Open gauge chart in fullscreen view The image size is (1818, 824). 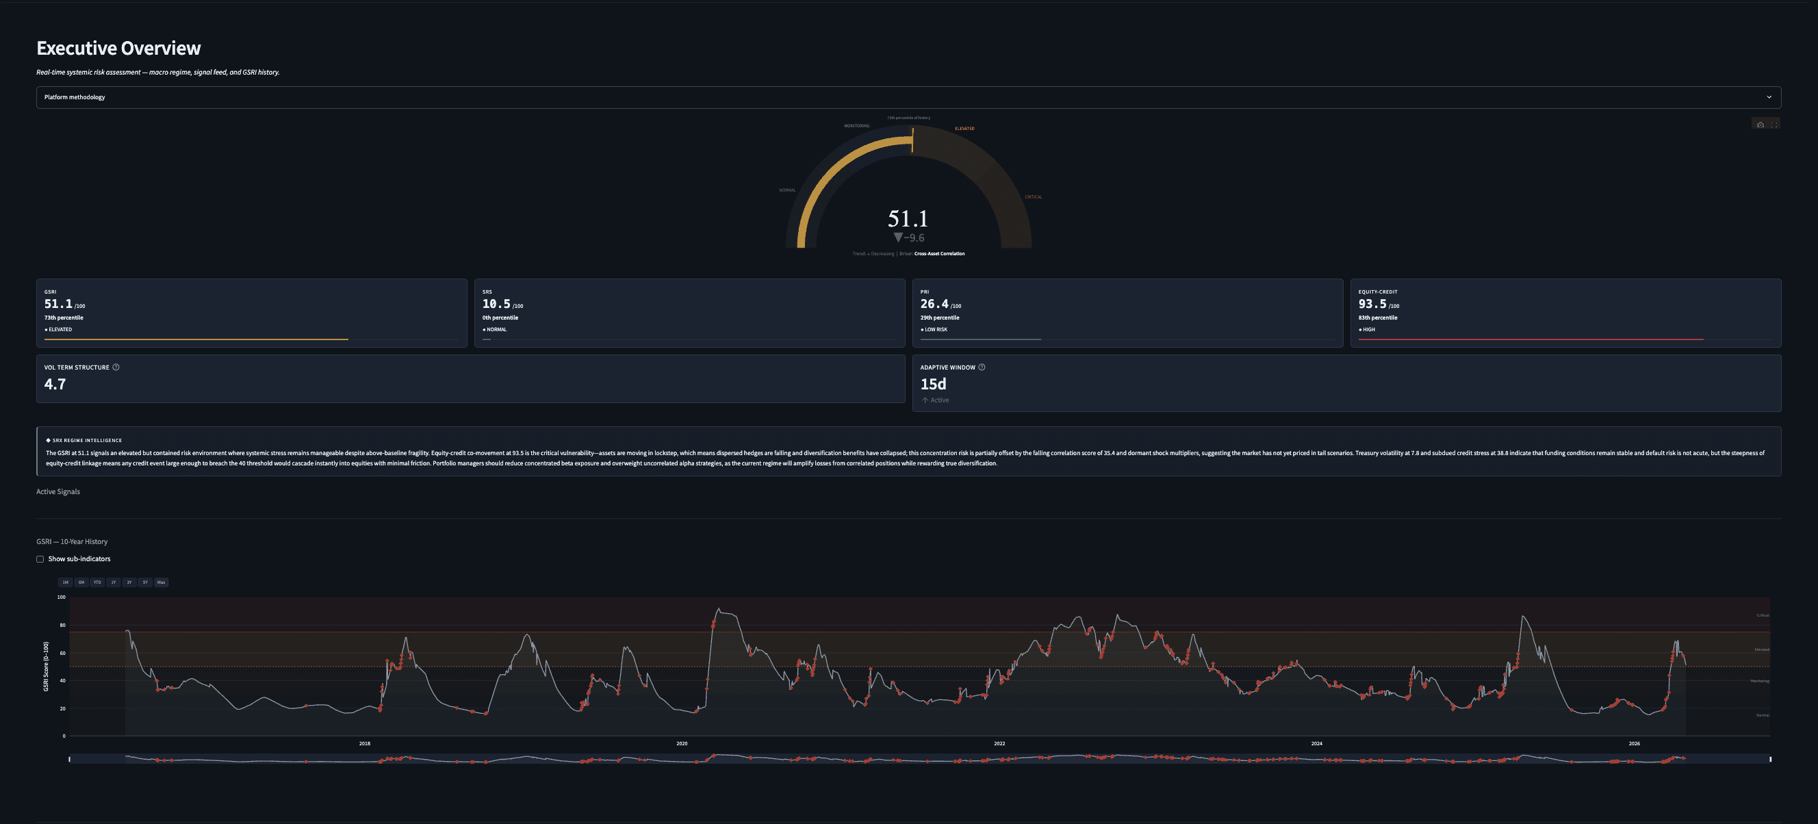(x=1774, y=125)
